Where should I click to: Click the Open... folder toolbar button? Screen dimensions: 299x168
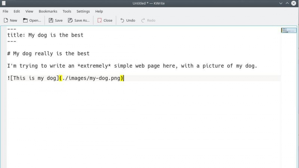tap(32, 21)
